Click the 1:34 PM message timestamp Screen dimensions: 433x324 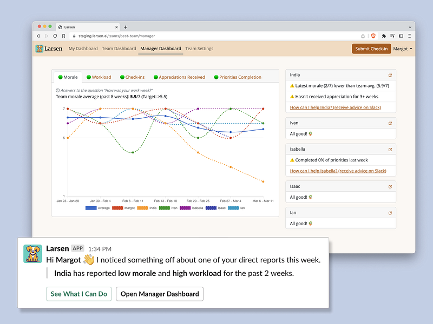100,249
